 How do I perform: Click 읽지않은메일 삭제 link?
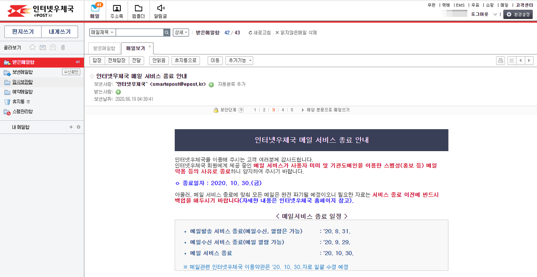pyautogui.click(x=296, y=33)
